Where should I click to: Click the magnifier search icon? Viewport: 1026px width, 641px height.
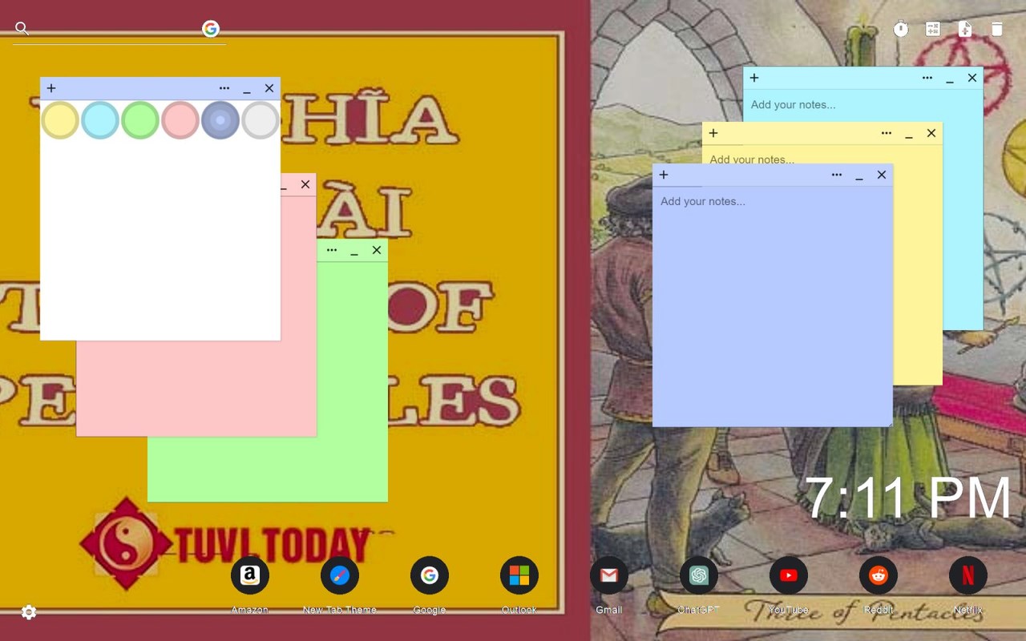pyautogui.click(x=22, y=29)
